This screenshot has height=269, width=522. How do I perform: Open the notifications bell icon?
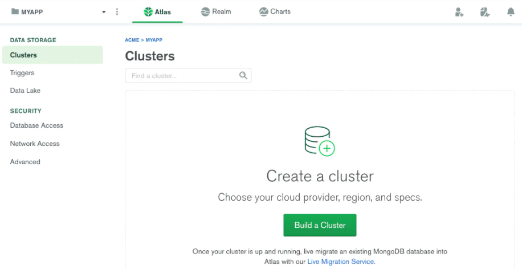(511, 12)
